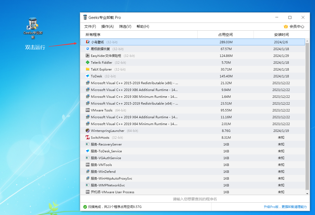Click the 服务-VGAuthService icon
Image resolution: width=315 pixels, height=215 pixels.
(x=87, y=158)
